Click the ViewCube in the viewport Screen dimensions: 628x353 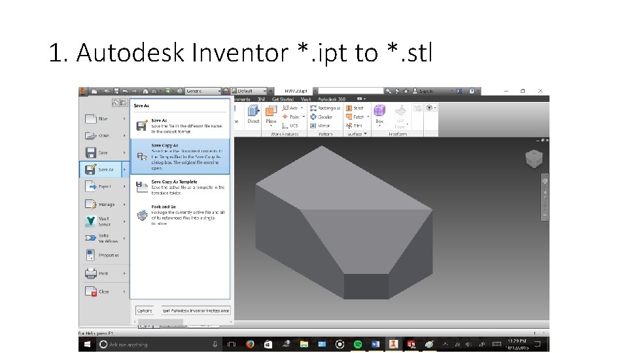click(x=534, y=158)
